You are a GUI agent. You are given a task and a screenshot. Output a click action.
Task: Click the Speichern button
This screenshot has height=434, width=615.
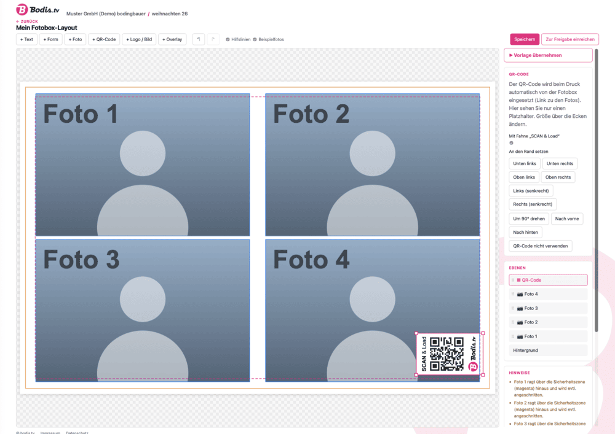(x=525, y=39)
